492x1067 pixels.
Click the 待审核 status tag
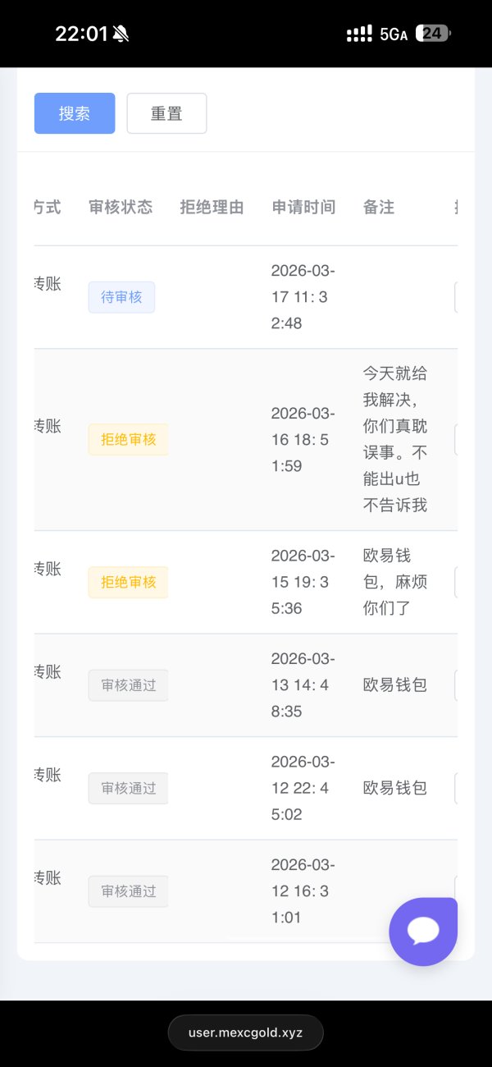coord(121,297)
